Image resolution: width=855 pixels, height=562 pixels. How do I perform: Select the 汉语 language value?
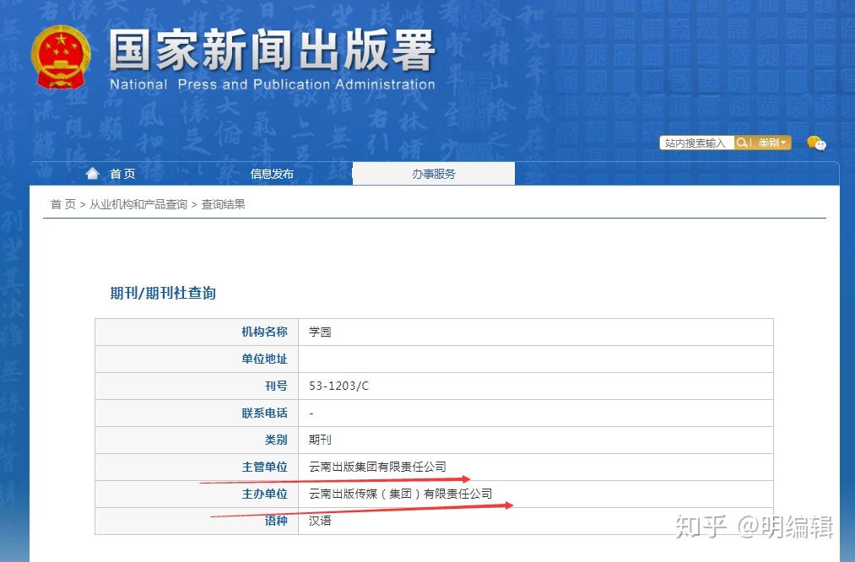[x=320, y=521]
